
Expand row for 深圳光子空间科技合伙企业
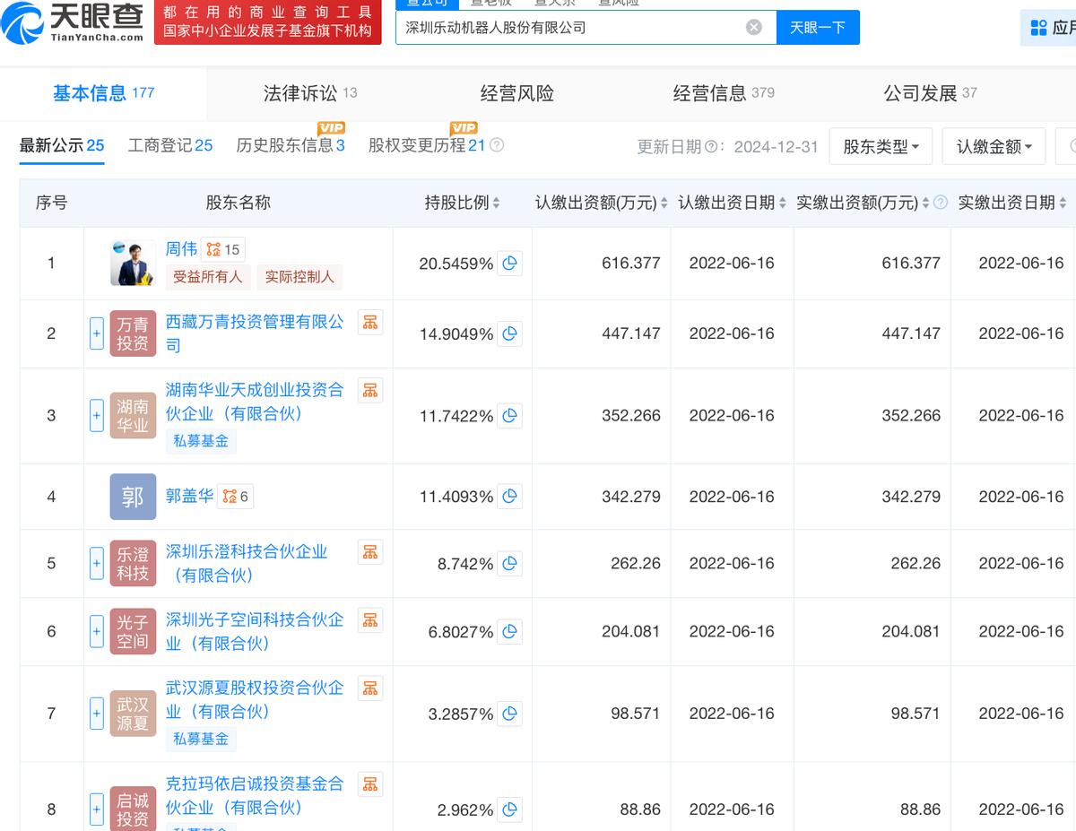[x=97, y=632]
